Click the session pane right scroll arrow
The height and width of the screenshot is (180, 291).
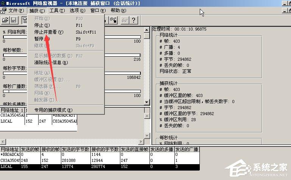pos(141,142)
